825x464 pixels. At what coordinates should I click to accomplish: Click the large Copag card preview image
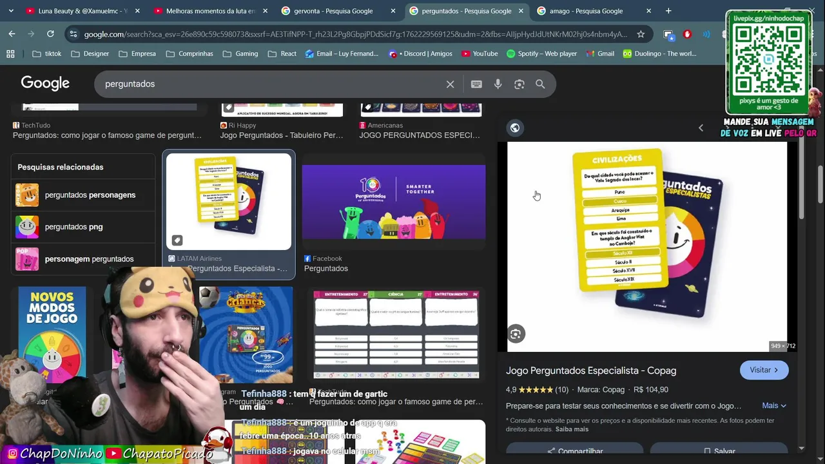[x=647, y=247]
